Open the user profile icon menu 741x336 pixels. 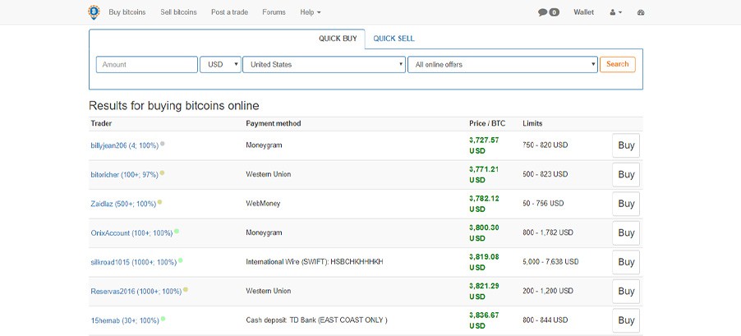pyautogui.click(x=616, y=13)
